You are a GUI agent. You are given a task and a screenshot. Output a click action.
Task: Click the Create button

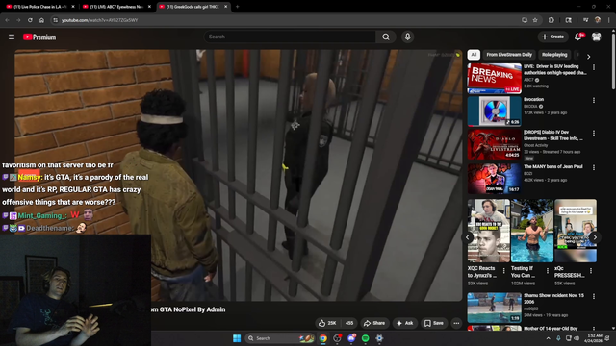click(552, 37)
